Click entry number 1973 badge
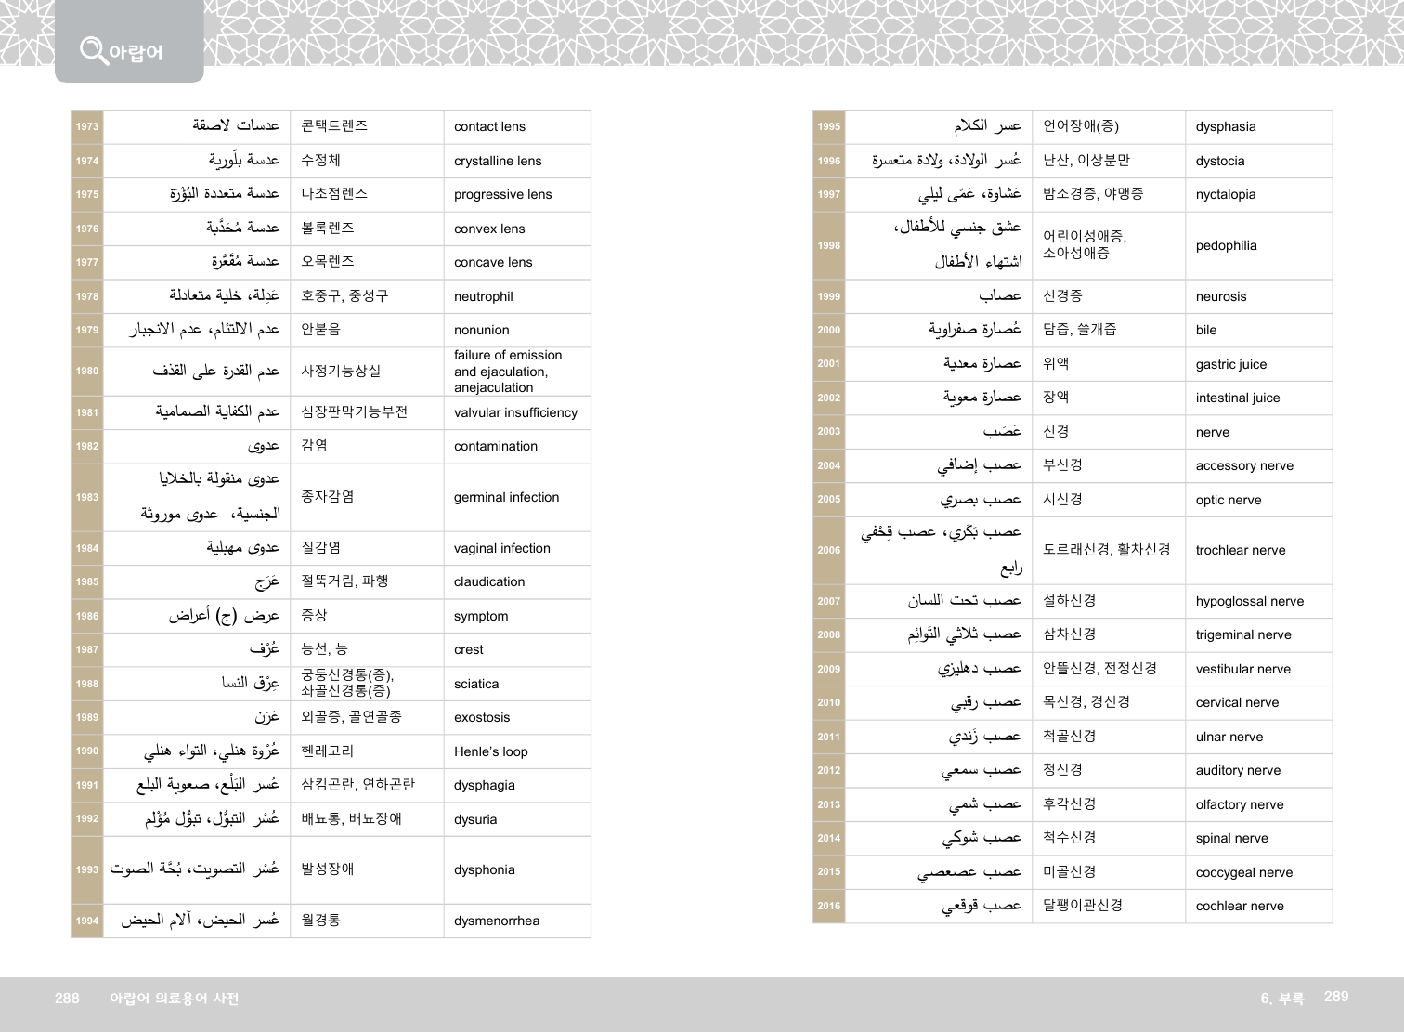Screen dimensions: 1404x1032 87,126
